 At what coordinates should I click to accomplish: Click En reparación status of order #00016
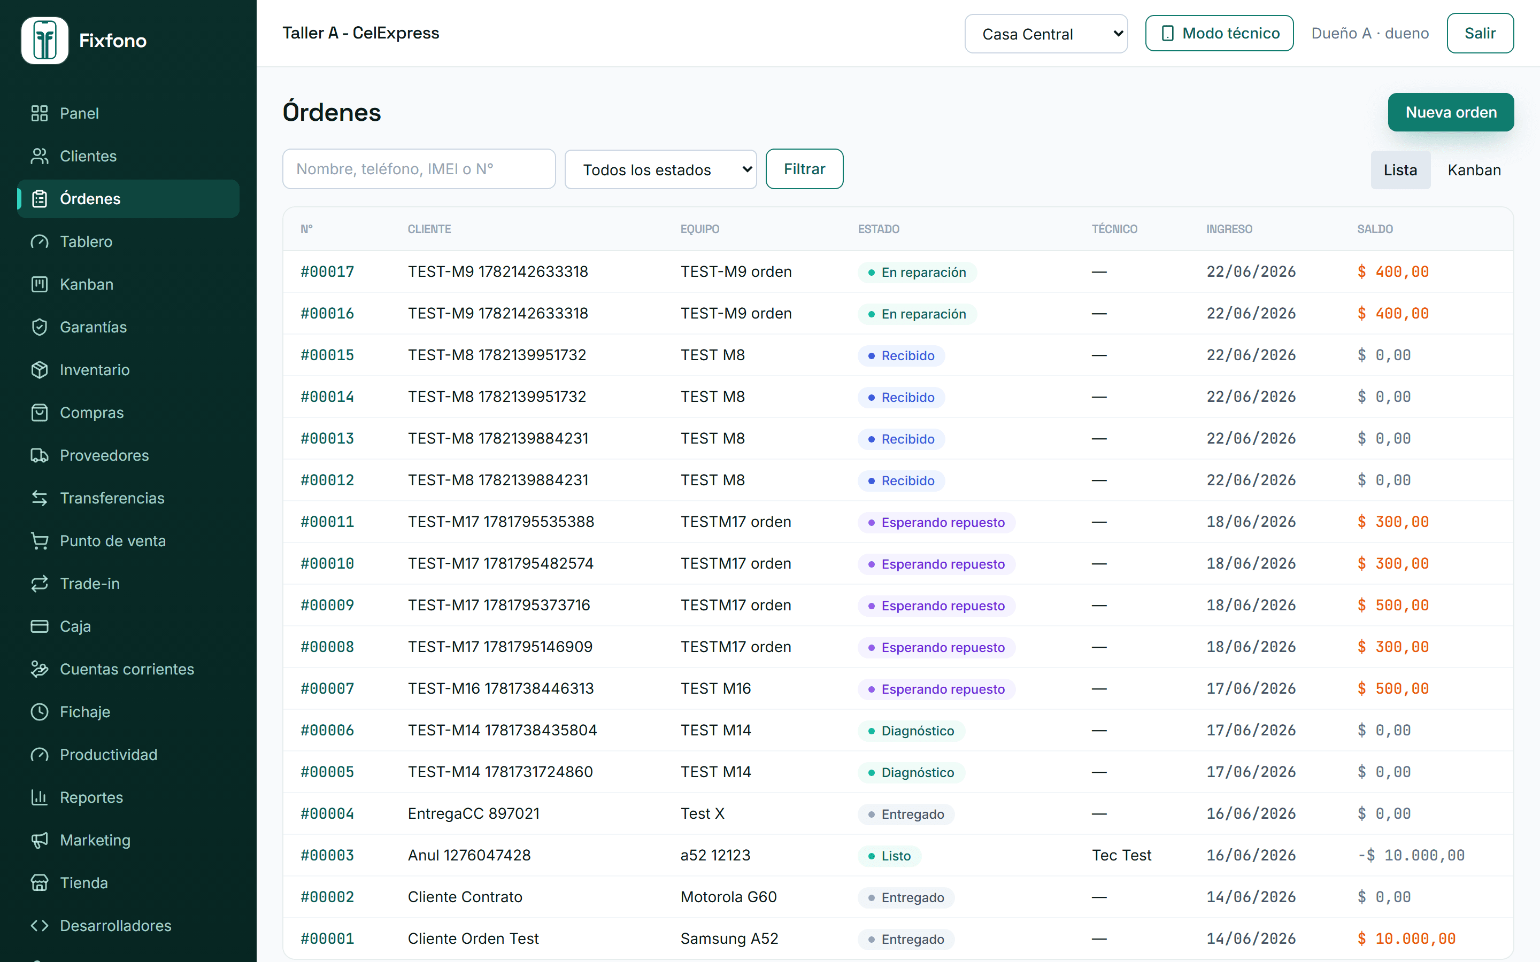pos(917,314)
